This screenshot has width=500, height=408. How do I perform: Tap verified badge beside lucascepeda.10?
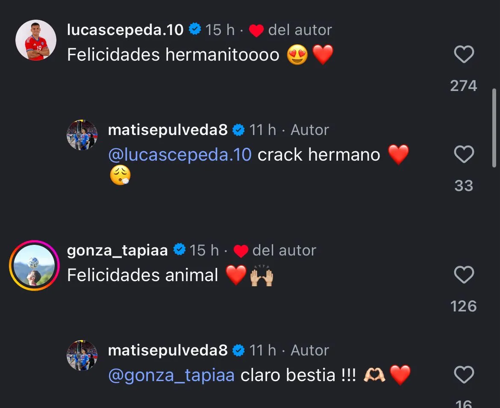[x=195, y=30]
